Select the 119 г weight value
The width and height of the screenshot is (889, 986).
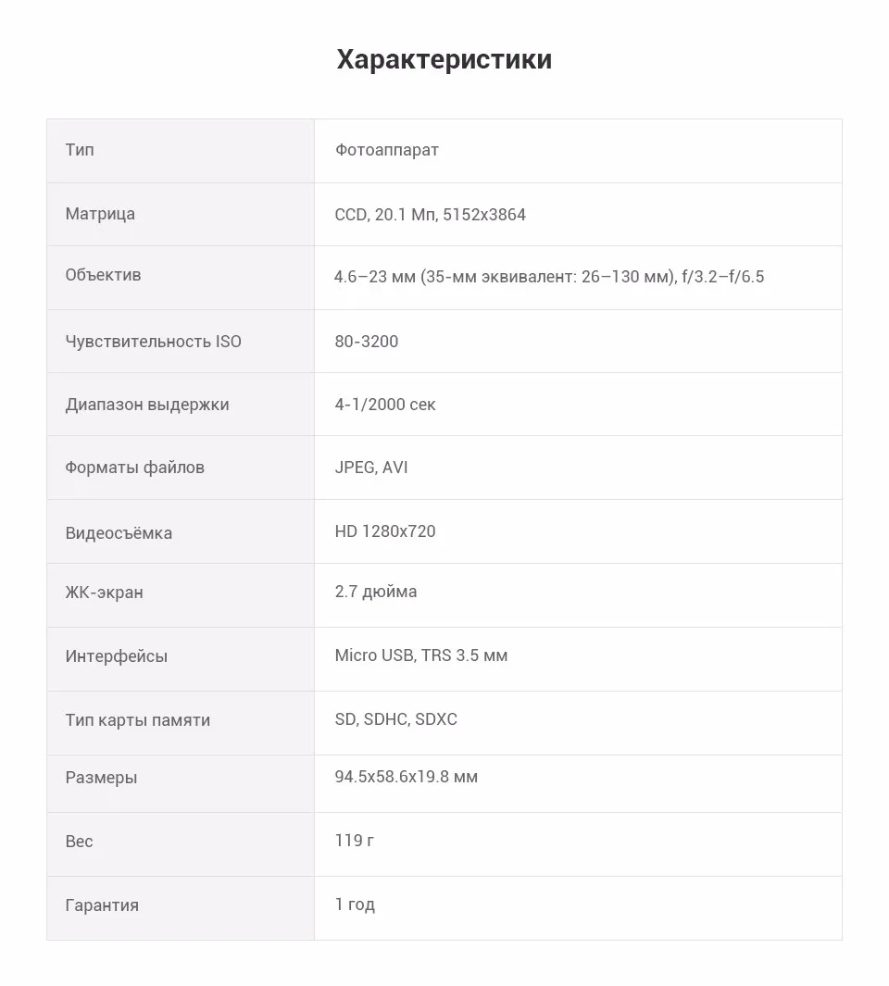pos(355,840)
